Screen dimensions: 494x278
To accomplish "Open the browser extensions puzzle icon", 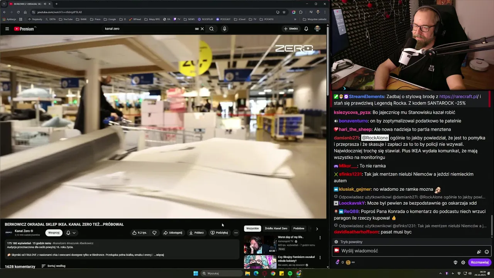I will (301, 12).
